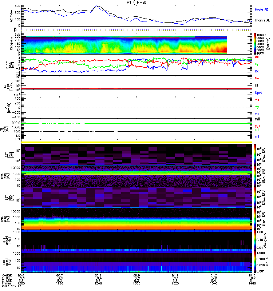Click the FBK scm <|nT|> color bar

coord(254,262)
